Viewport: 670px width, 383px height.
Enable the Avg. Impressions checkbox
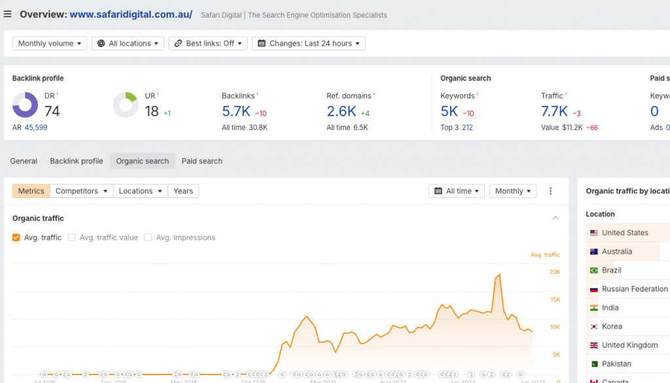[149, 237]
